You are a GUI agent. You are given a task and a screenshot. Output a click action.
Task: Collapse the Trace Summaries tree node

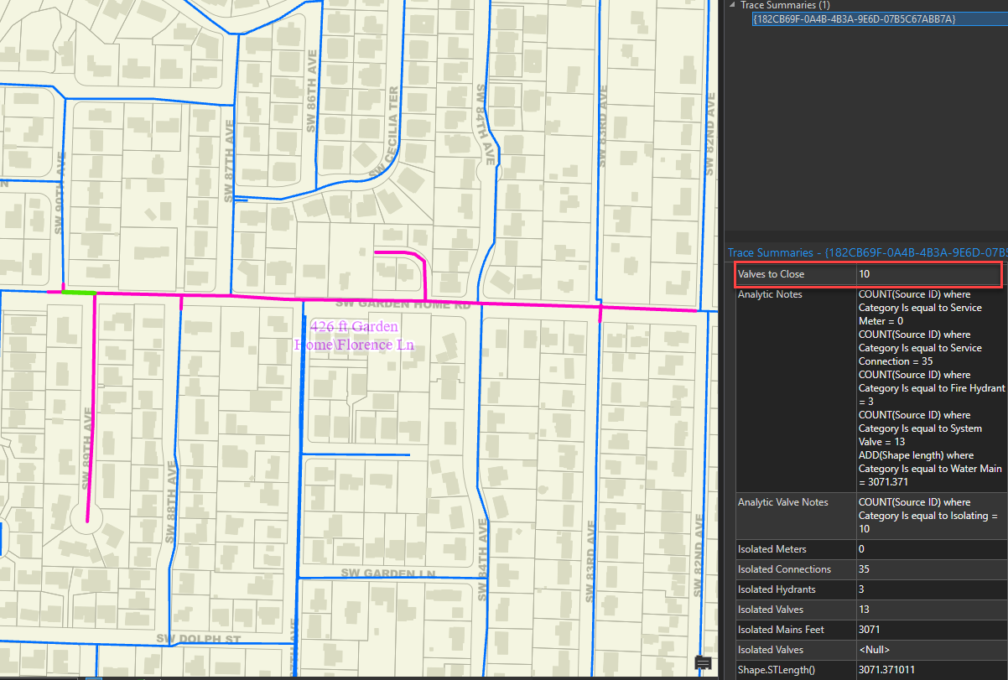733,5
